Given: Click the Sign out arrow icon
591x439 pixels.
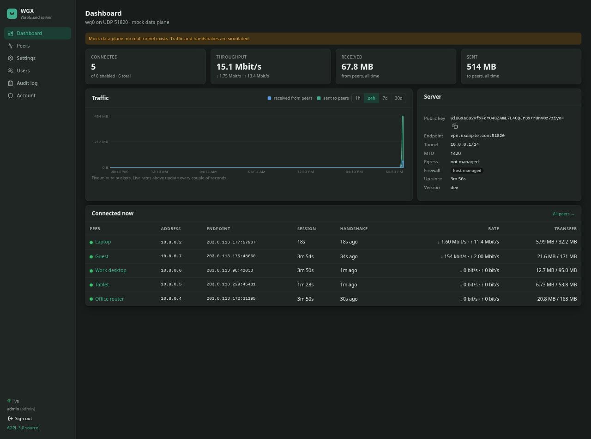Looking at the screenshot, I should [11, 419].
